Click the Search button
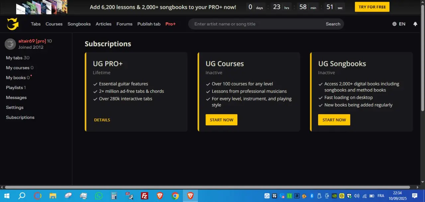425x202 pixels. 333,24
